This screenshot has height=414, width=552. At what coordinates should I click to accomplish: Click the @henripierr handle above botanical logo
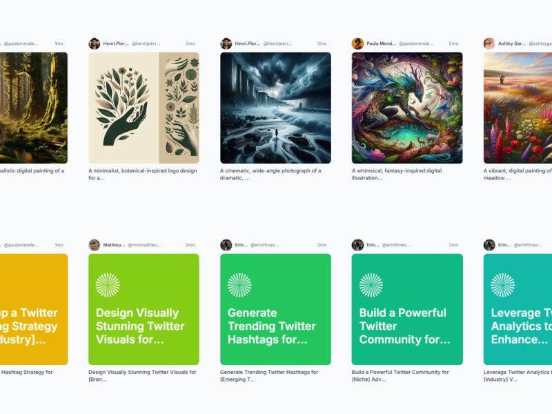146,43
